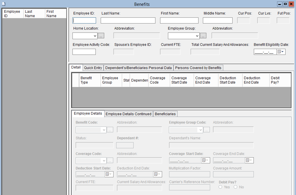Click the document icon in the title bar
The width and height of the screenshot is (296, 195).
[3, 4]
